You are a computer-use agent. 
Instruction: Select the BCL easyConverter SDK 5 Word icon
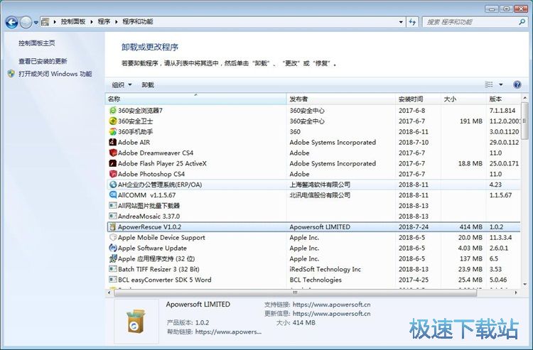click(x=113, y=280)
